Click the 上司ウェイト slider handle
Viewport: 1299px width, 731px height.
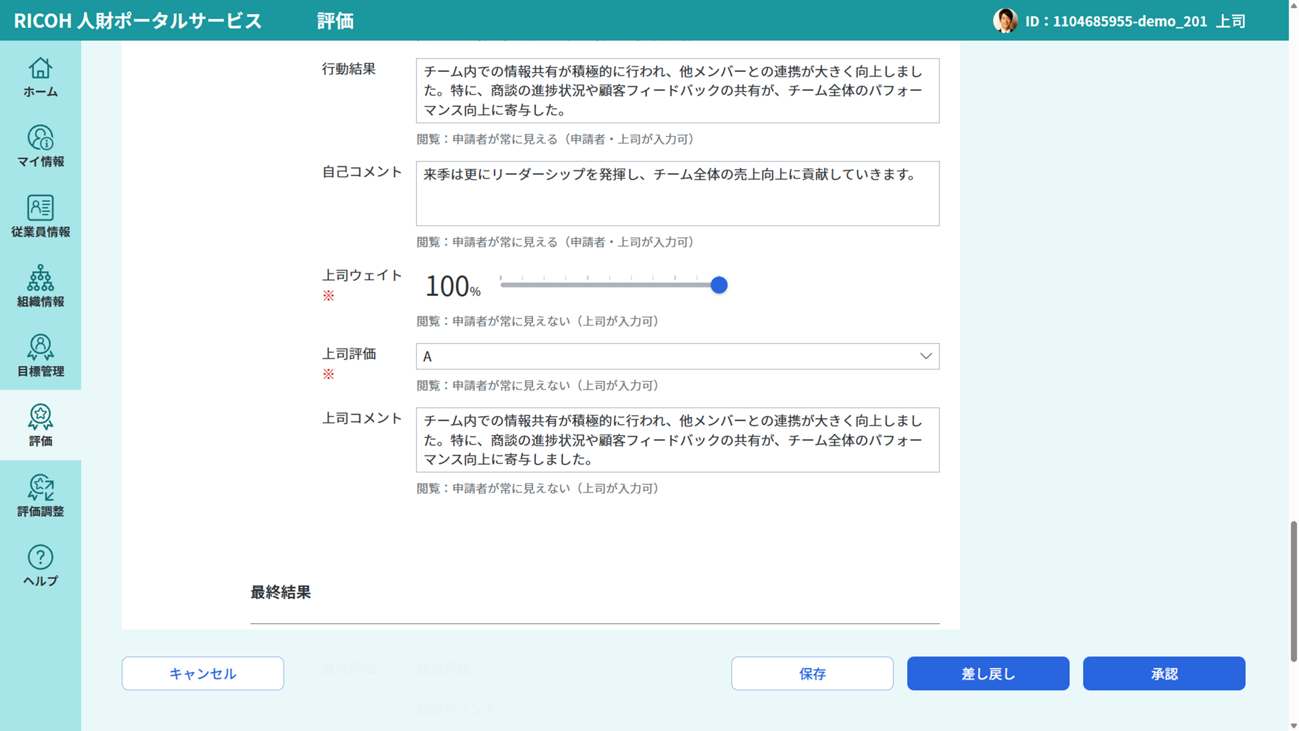coord(719,285)
